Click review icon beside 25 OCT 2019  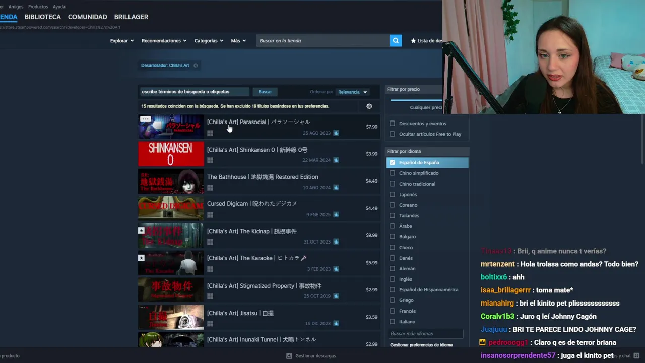pos(336,296)
